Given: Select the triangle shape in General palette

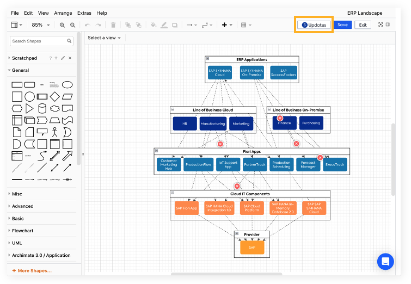Looking at the screenshot, I should pos(29,108).
